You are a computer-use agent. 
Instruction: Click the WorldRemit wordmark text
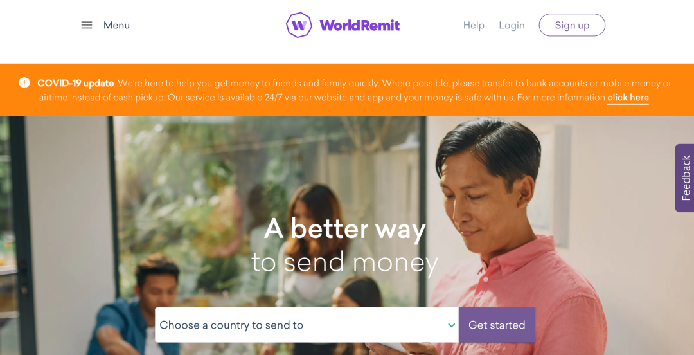coord(359,25)
